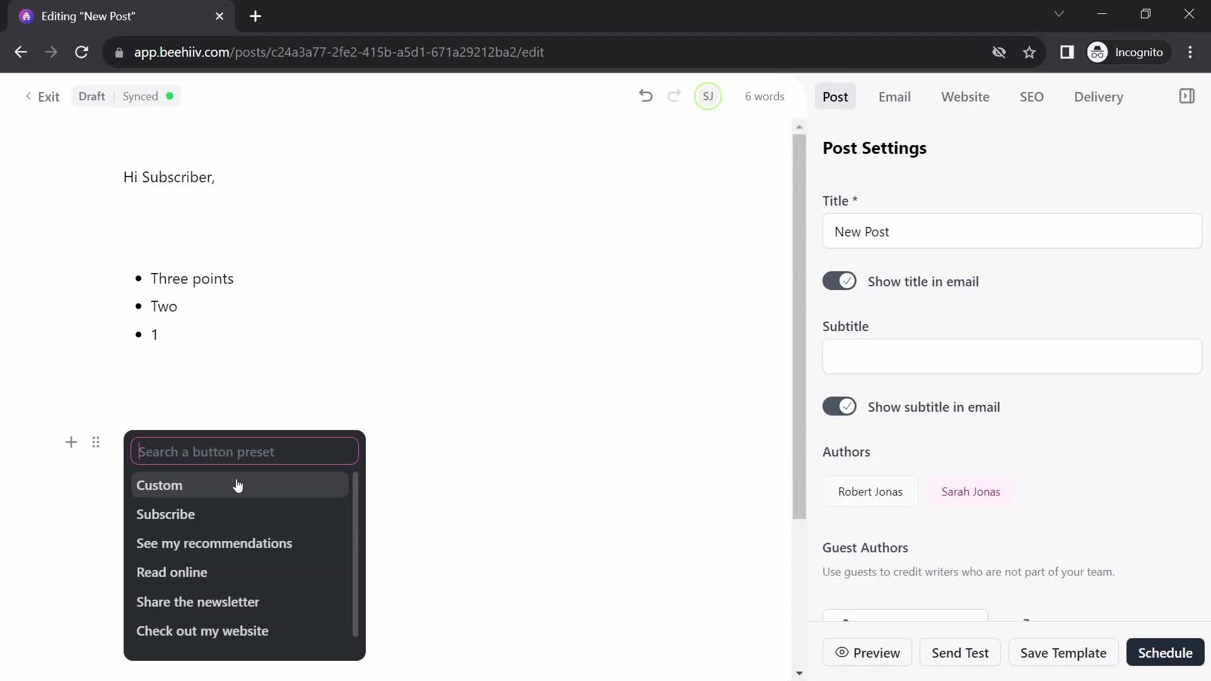The width and height of the screenshot is (1211, 681).
Task: Click the add block plus icon
Action: pyautogui.click(x=71, y=441)
